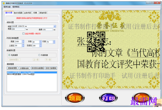Click the orange 预览 preview button

point(75,98)
